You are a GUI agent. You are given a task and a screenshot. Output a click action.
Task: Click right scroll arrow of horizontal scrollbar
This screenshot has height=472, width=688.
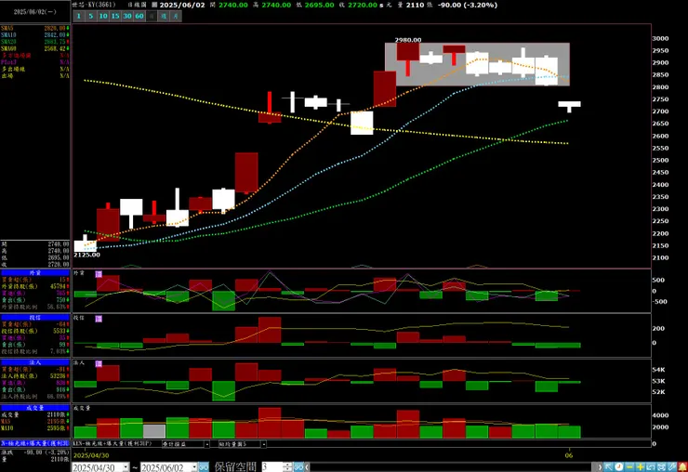coord(600,467)
